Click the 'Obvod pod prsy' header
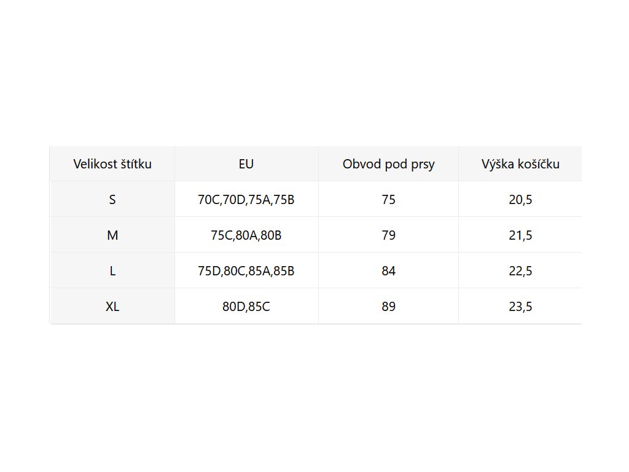Screen dimensions: 629x472 (x=388, y=164)
